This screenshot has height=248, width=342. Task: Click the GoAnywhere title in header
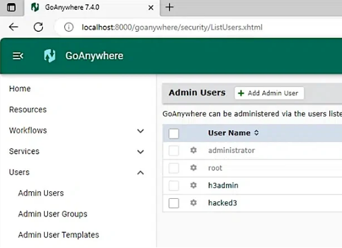click(94, 56)
